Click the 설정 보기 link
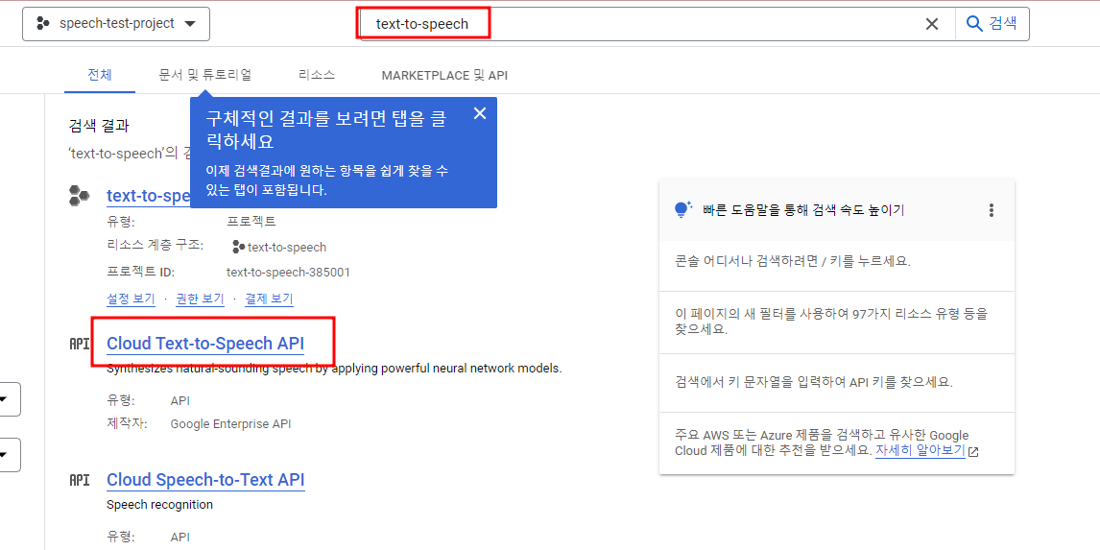The image size is (1100, 550). 131,299
